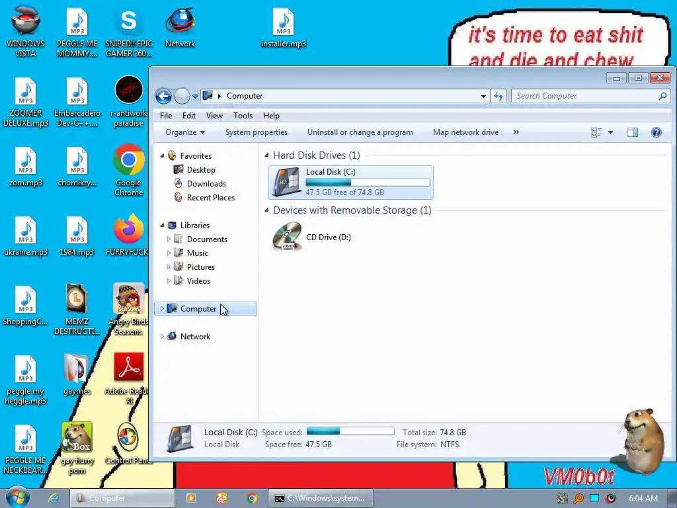Select the Skype SNIPED!! EPIC GAMER icon
677x508 pixels.
pyautogui.click(x=129, y=32)
